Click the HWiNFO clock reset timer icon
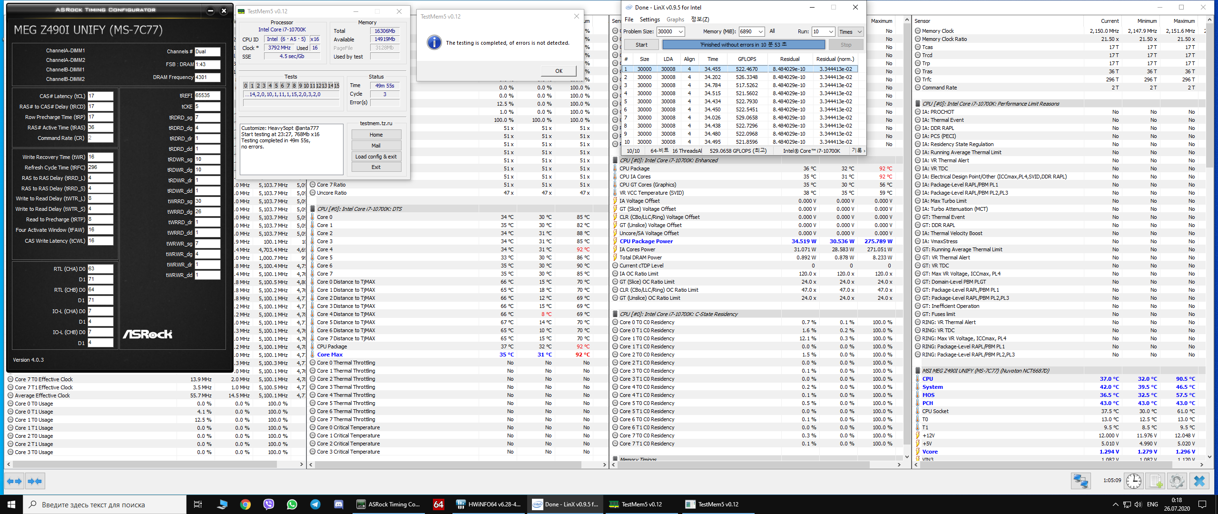 click(x=1134, y=481)
